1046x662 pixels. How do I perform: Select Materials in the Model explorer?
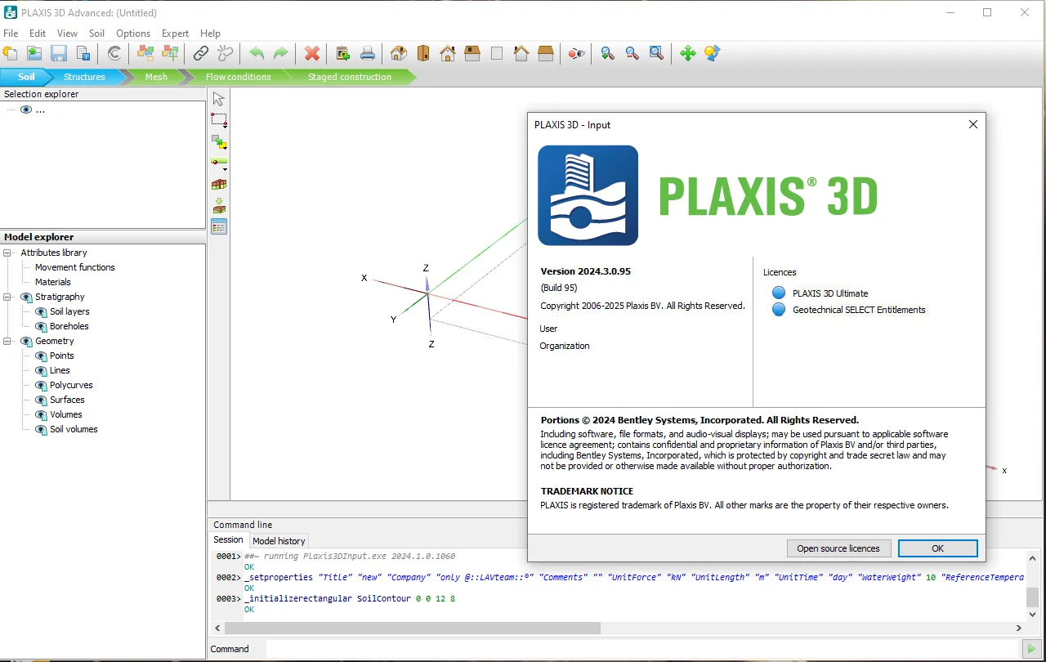click(52, 282)
